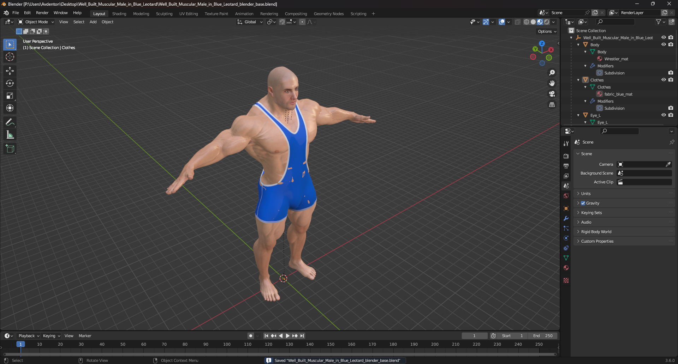The width and height of the screenshot is (678, 364).
Task: Toggle the camera view icon
Action: (552, 94)
